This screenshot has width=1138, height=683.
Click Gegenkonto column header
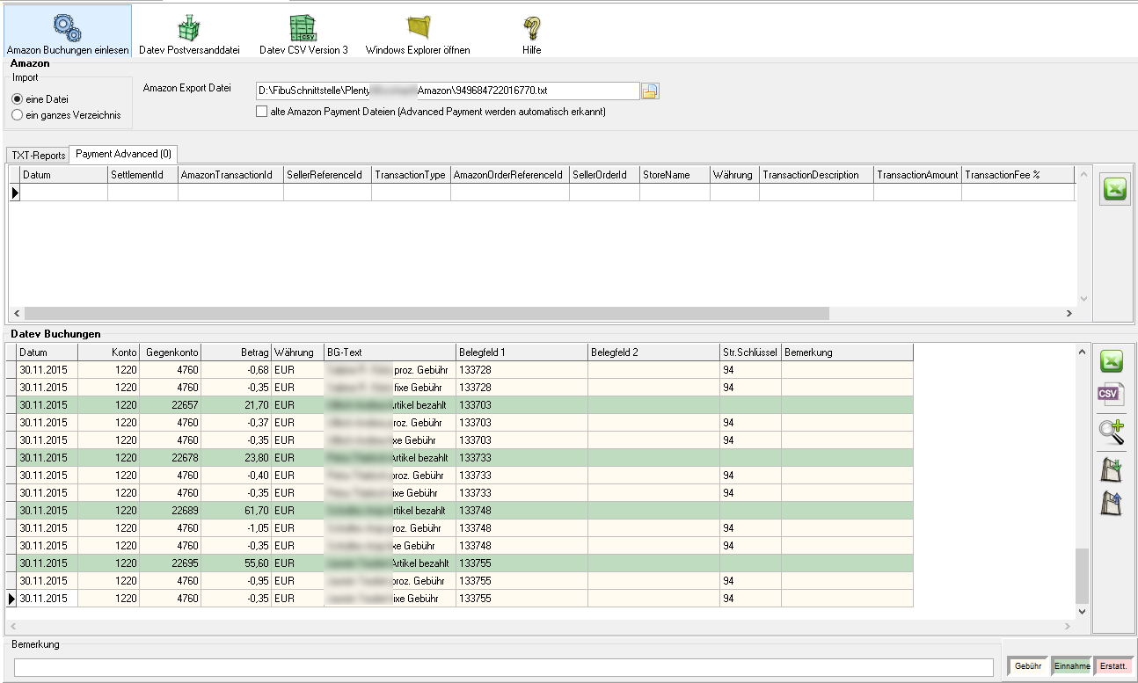170,352
